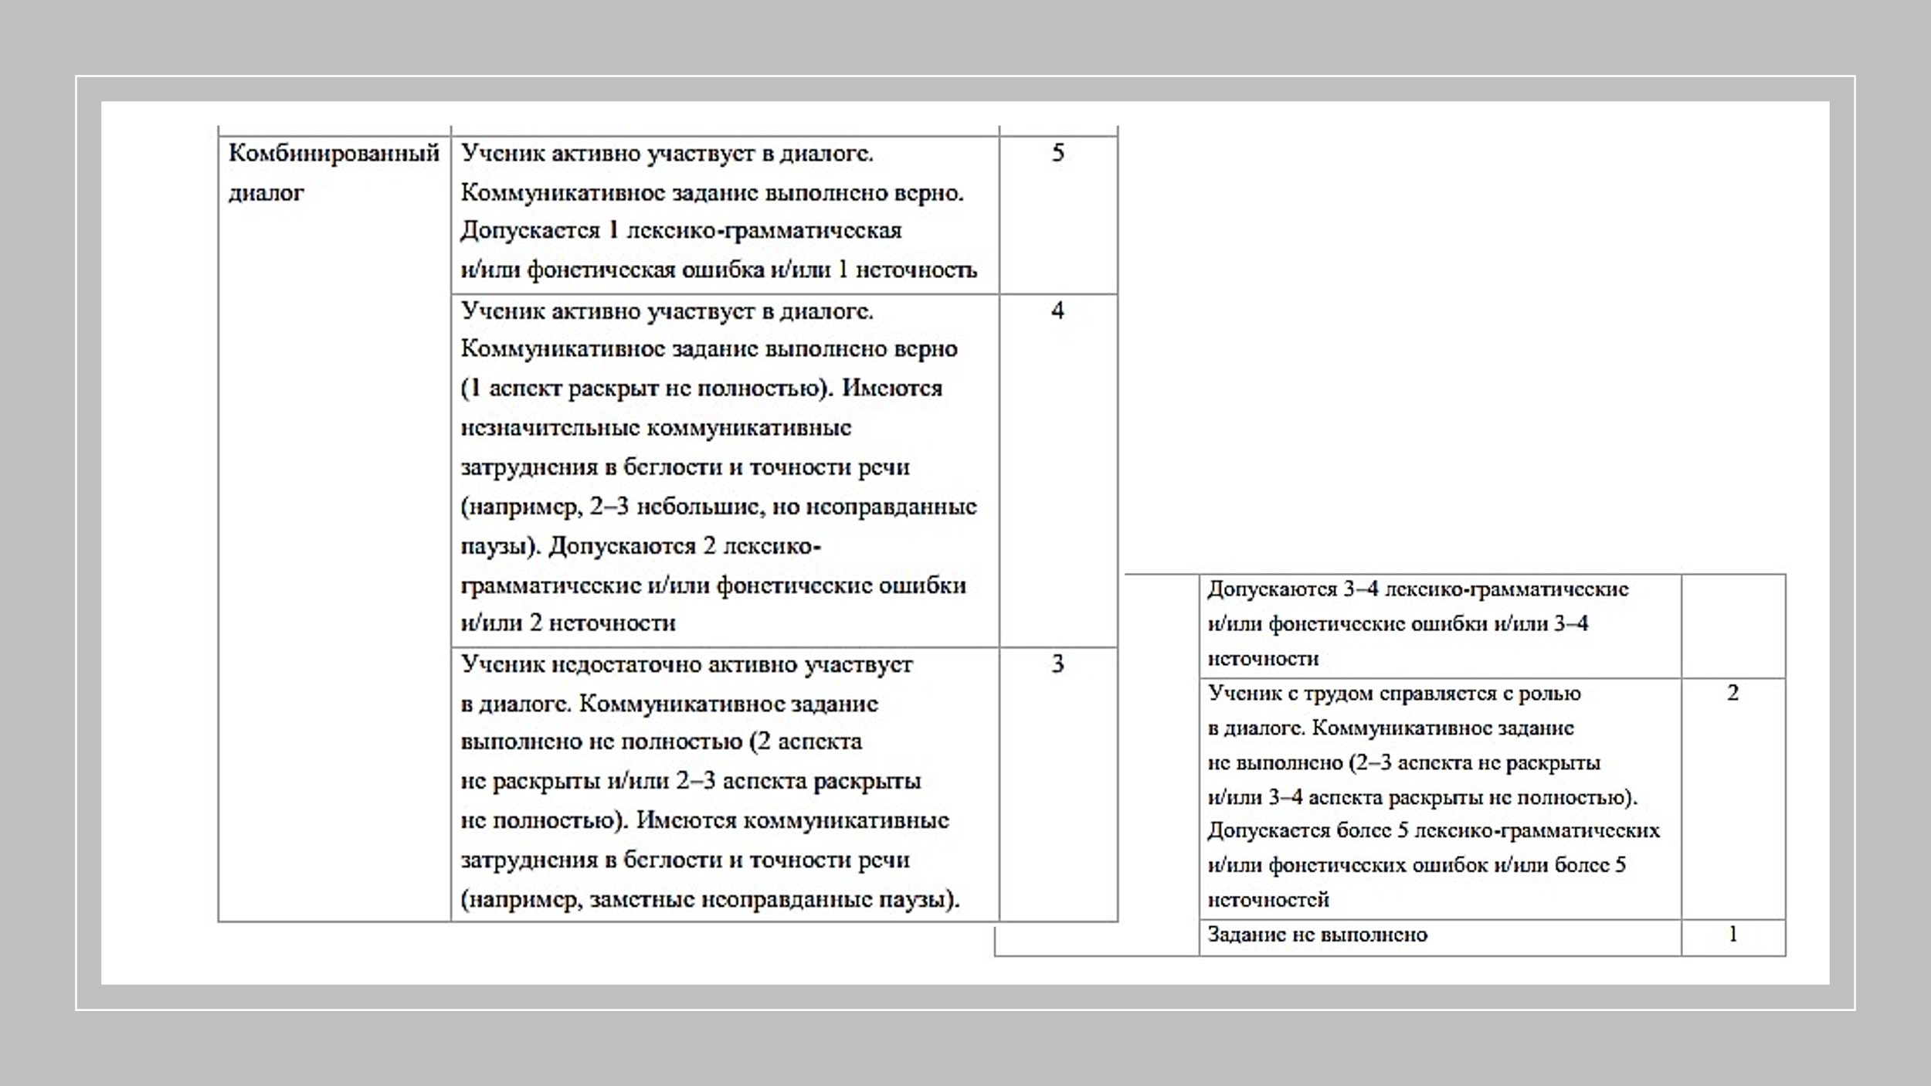Click line '(например, 2–3 небольшие, но неоправданные'

719,507
